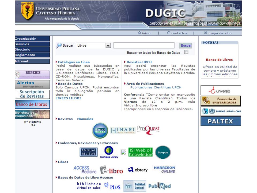Click 'Evidencias, Revisiones y Citaciones' heading
This screenshot has height=193, width=257.
click(88, 143)
